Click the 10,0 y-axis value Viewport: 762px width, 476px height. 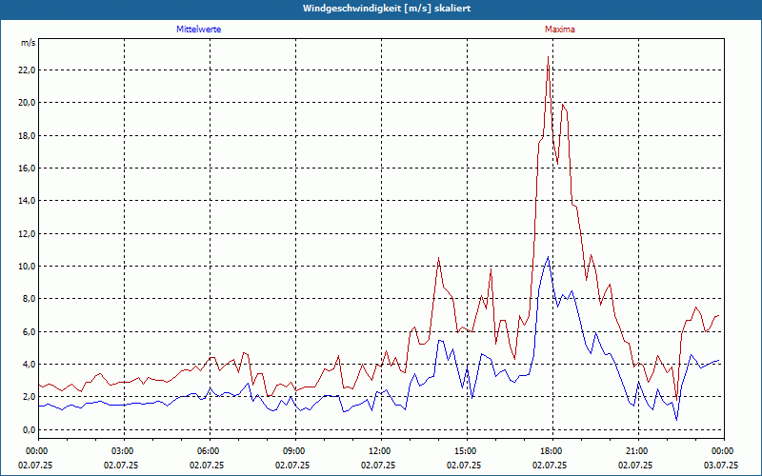(27, 267)
